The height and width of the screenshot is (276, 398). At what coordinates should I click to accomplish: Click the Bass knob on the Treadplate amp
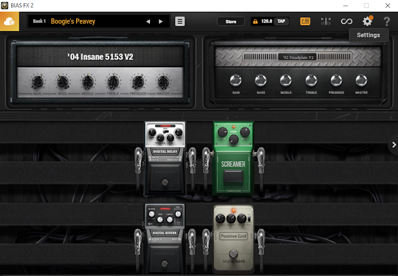coord(261,81)
